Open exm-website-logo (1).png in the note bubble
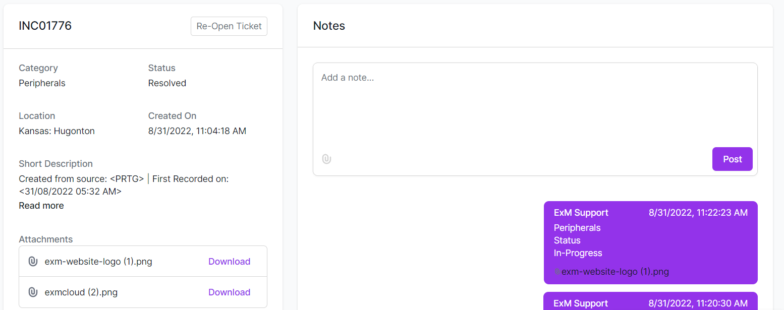 pos(615,272)
